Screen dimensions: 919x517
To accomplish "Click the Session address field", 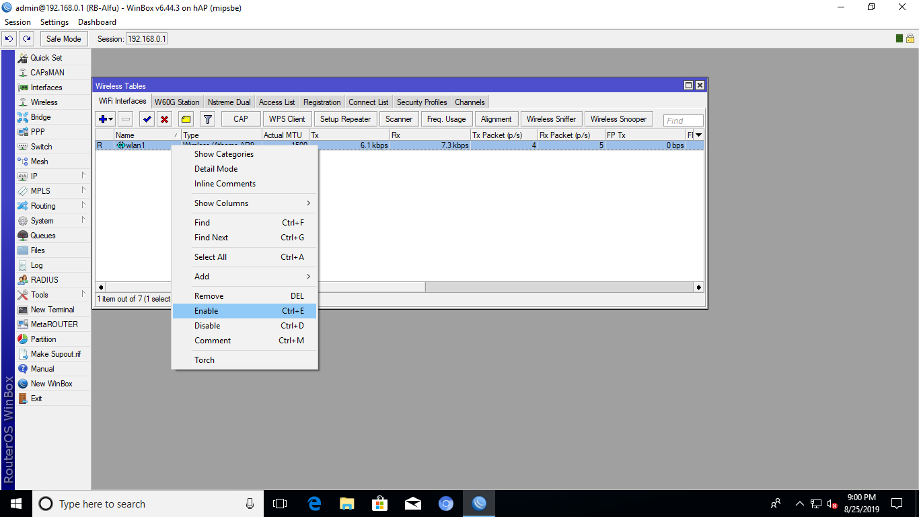I will pyautogui.click(x=147, y=39).
